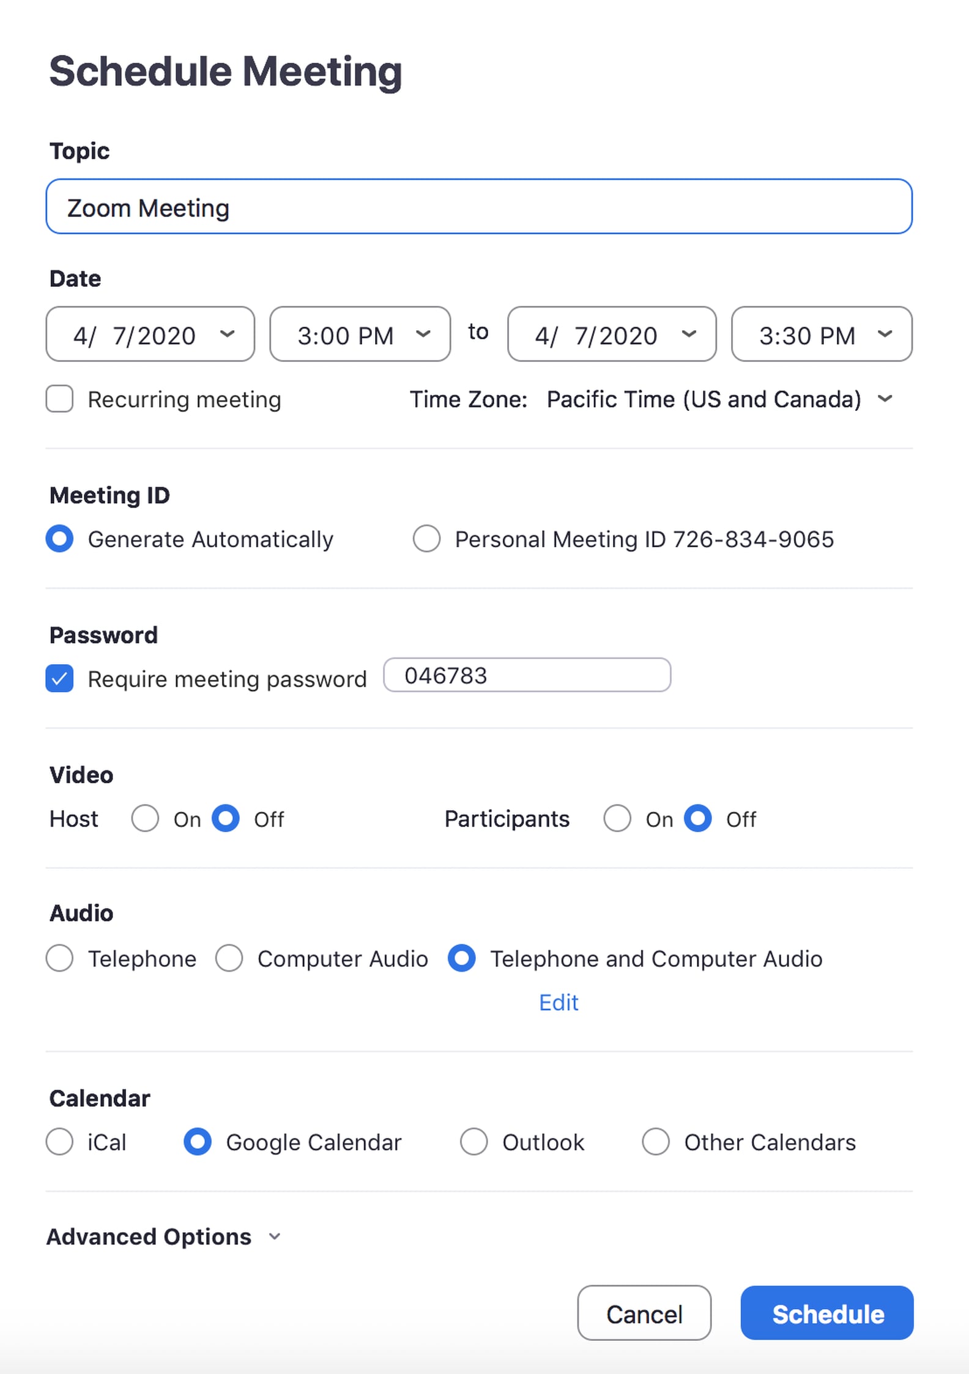
Task: Turn Host video On
Action: pos(145,818)
